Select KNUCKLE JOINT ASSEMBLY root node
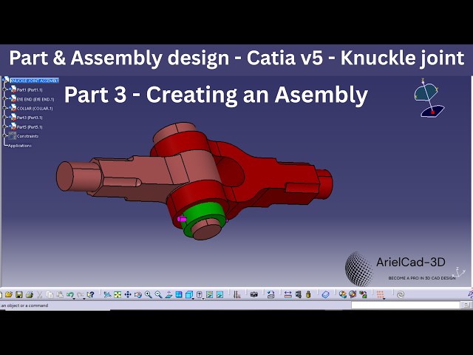 tap(35, 81)
